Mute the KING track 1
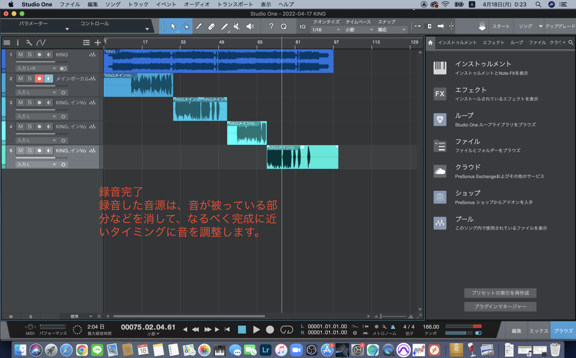Viewport: 576px width, 358px height. 20,54
